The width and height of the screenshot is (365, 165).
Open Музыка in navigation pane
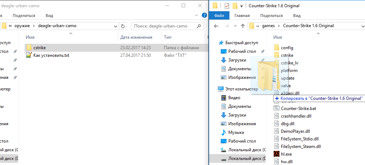pos(232,132)
